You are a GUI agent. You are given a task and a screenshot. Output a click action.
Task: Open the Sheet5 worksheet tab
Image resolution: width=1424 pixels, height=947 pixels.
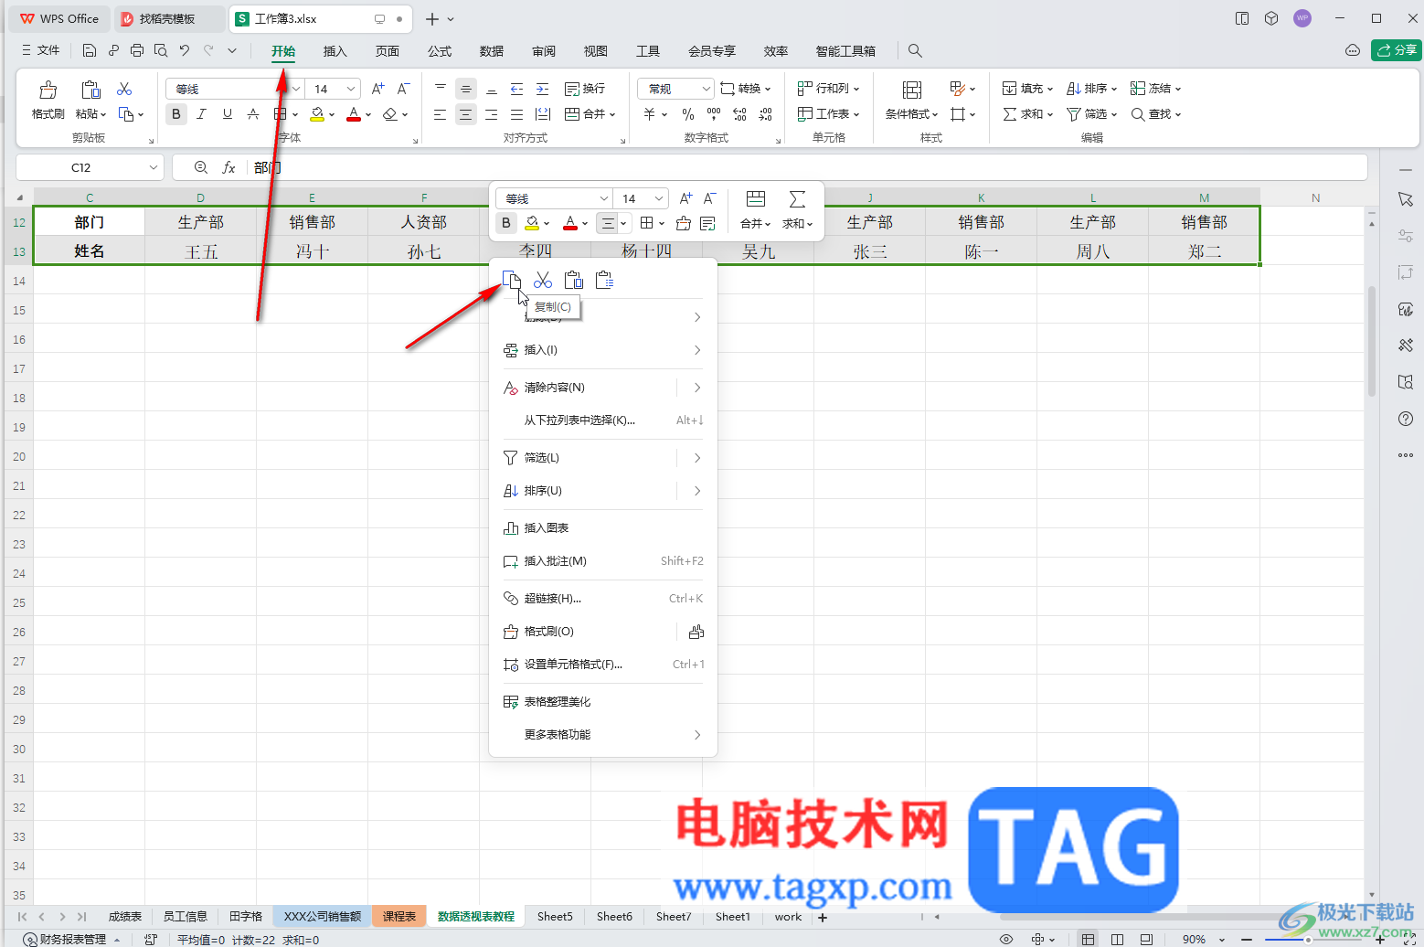[x=555, y=917]
